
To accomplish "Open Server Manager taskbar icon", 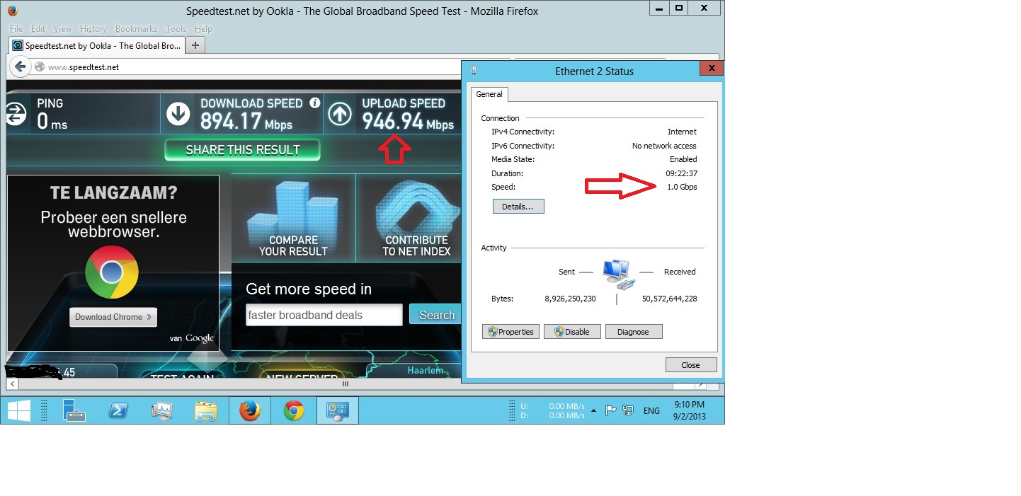I will pyautogui.click(x=74, y=410).
